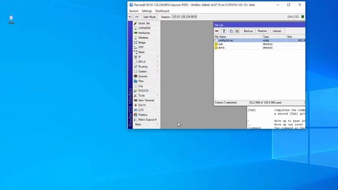
Task: Click the Filter funnel in File List
Action: (x=224, y=31)
